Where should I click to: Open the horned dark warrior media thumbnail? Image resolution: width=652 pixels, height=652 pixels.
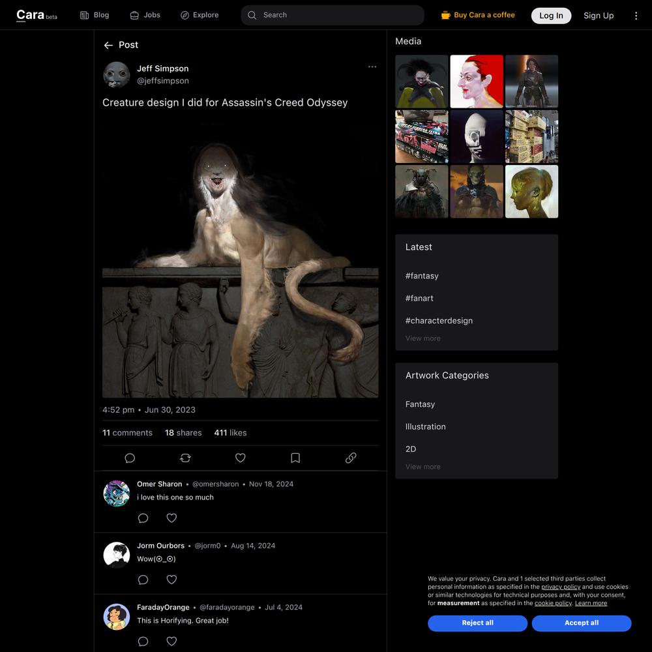pos(422,191)
